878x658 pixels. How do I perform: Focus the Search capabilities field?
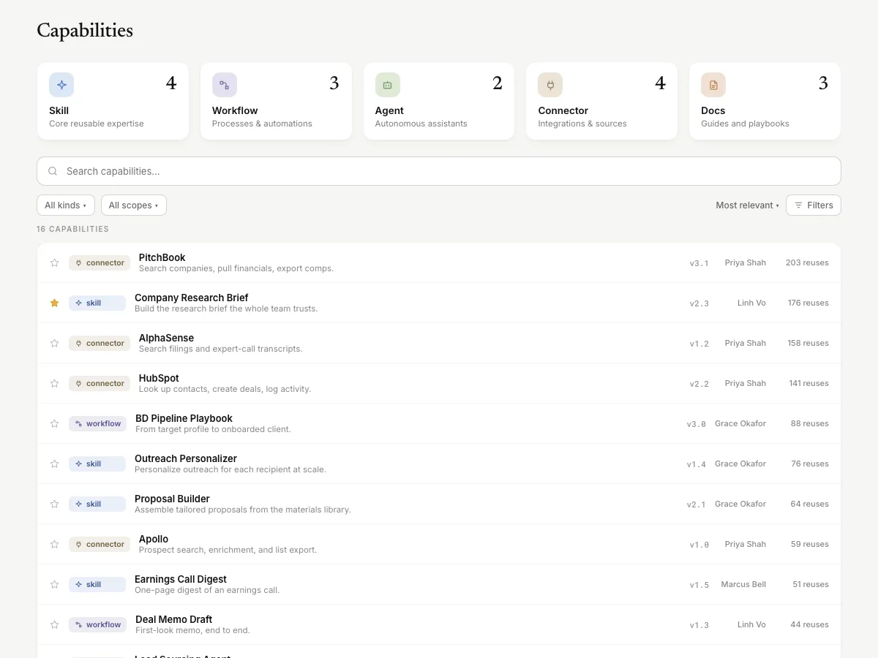[x=439, y=171]
